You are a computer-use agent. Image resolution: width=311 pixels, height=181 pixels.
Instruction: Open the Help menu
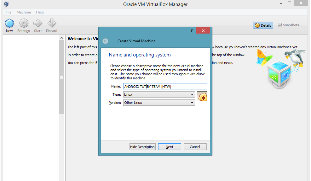pos(40,12)
